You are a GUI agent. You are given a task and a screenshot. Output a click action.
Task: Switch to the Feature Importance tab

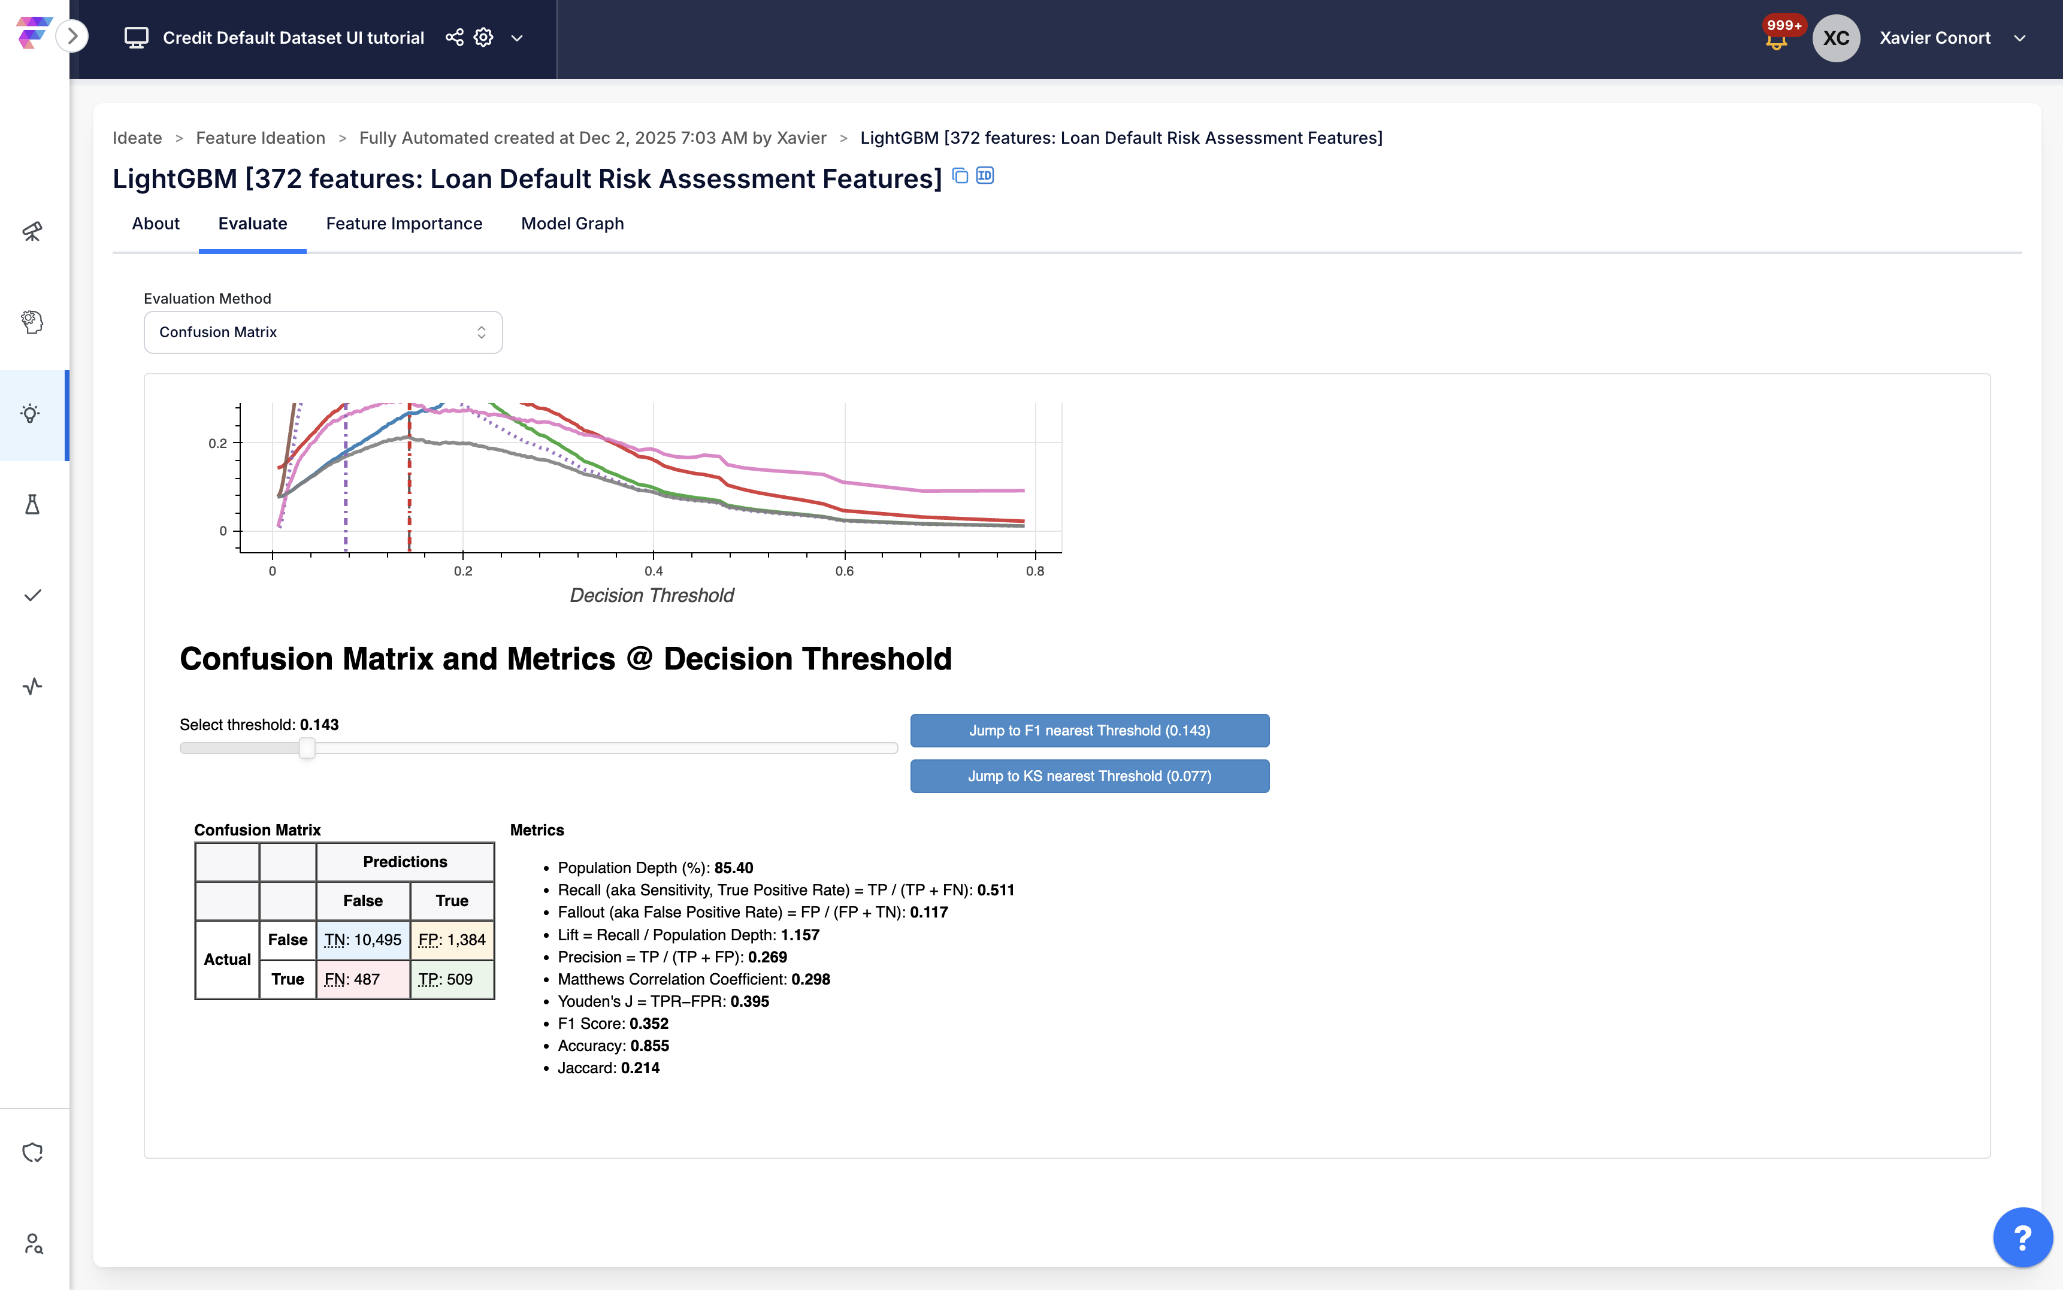click(404, 223)
